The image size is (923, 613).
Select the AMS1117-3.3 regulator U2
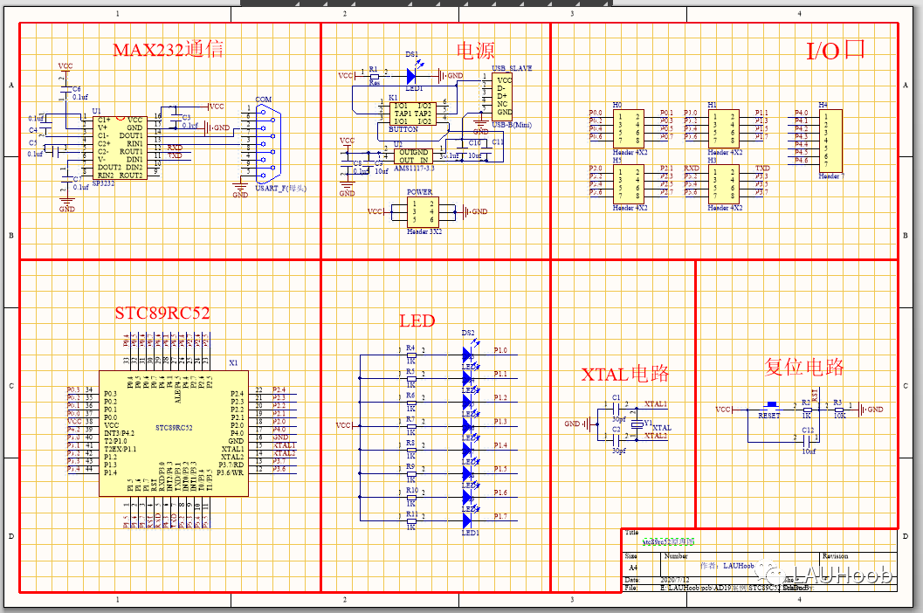pos(414,155)
